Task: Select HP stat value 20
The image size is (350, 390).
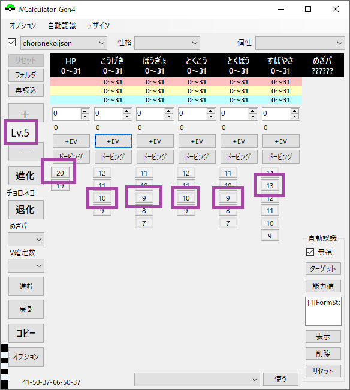Action: 60,173
